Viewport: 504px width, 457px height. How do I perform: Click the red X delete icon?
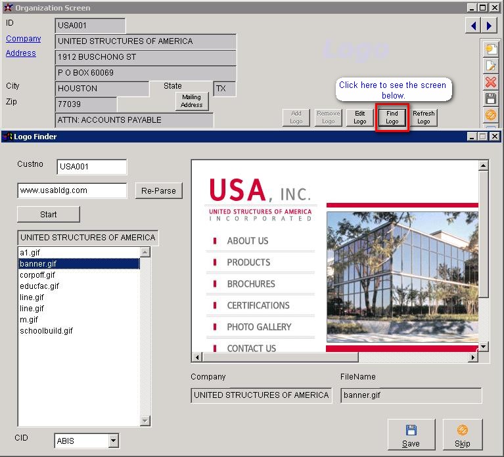[x=490, y=82]
